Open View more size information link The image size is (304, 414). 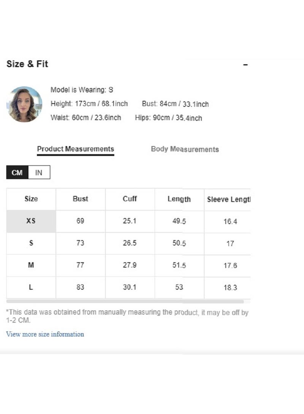click(x=45, y=334)
